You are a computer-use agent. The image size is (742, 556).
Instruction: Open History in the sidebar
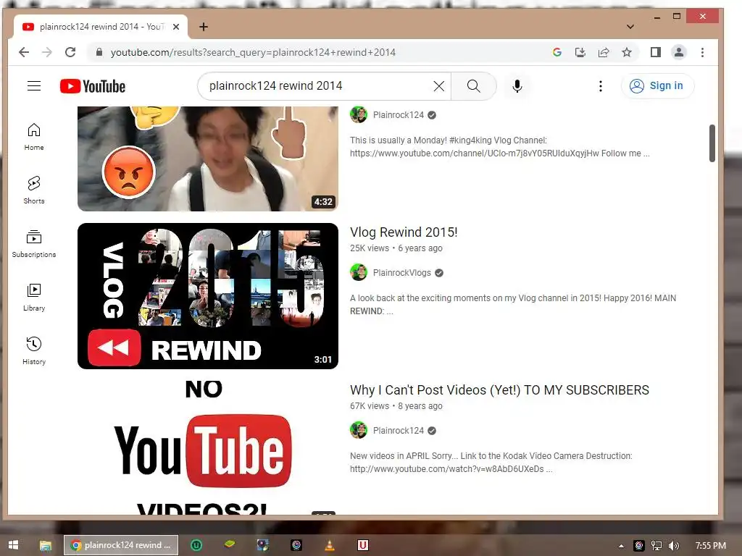click(34, 350)
